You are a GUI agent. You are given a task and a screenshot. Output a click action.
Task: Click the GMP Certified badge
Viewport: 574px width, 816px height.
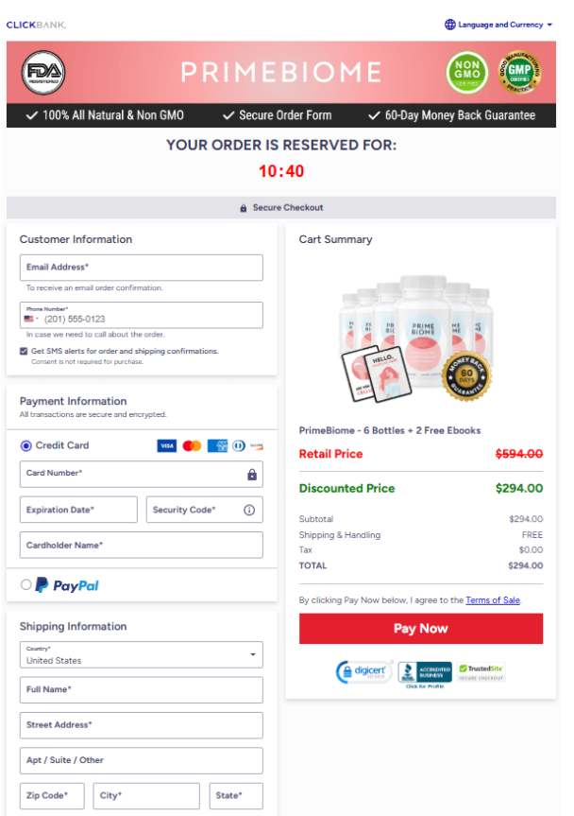tap(518, 72)
